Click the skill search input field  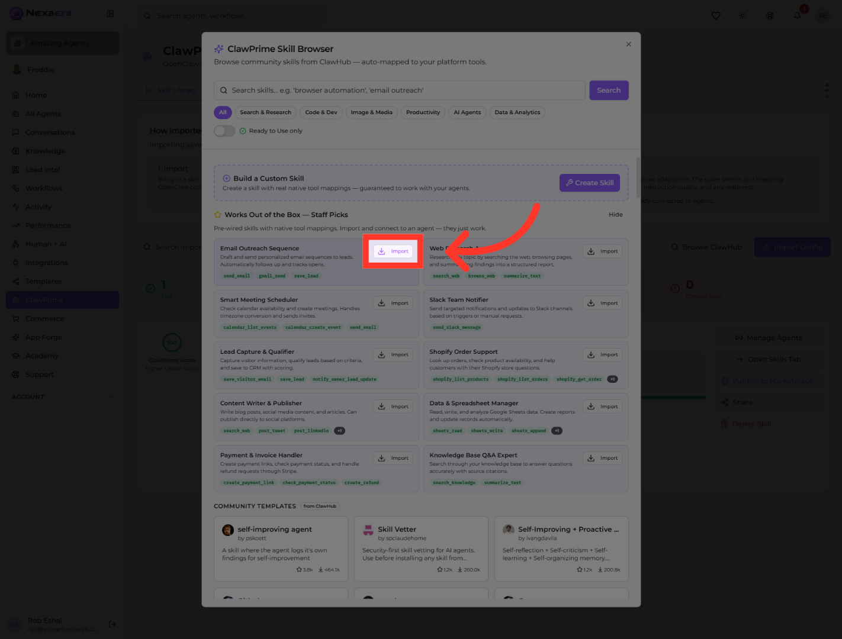(400, 91)
